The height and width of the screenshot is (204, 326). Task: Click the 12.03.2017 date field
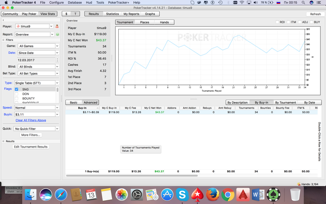(x=36, y=60)
